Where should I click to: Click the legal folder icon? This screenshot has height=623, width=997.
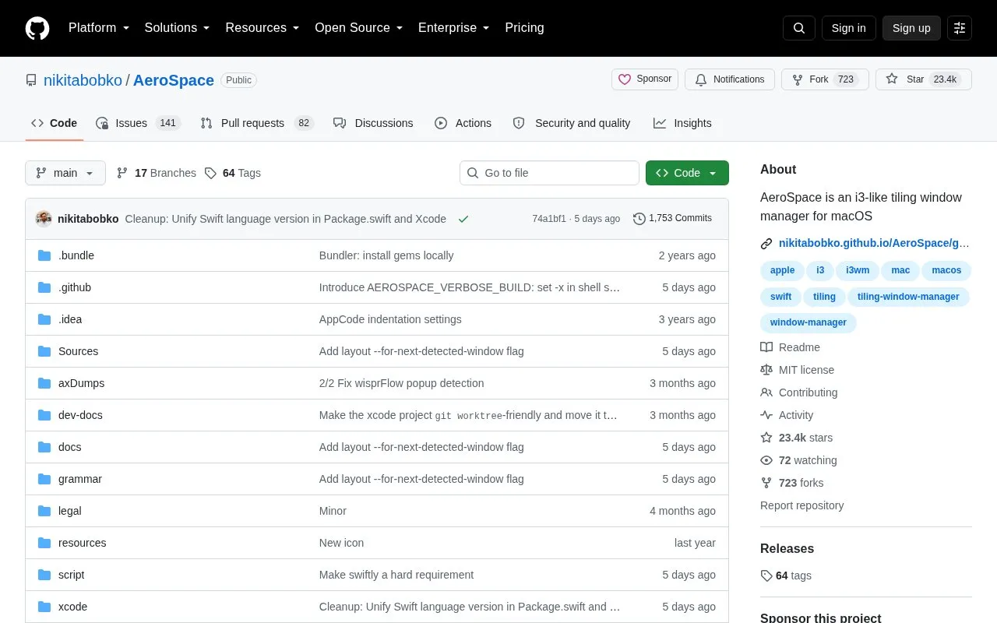44,511
